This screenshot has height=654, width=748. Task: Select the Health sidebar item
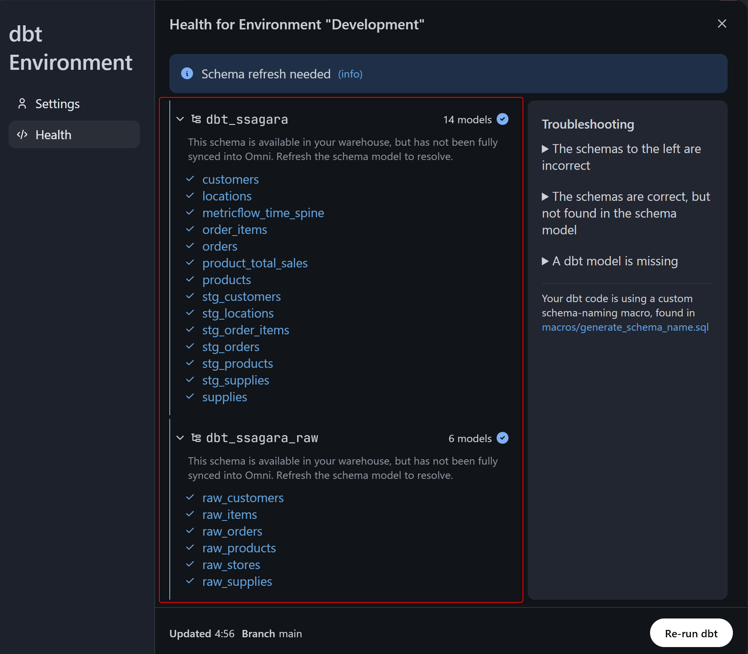point(53,135)
